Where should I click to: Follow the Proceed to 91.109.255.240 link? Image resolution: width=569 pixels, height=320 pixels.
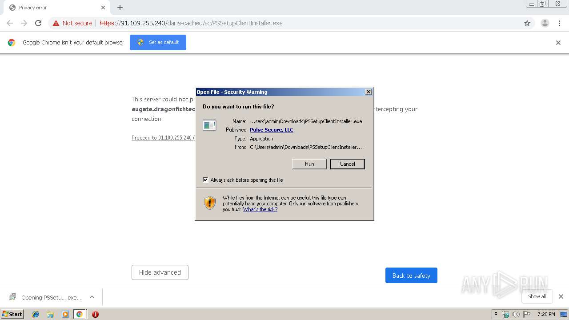point(163,138)
